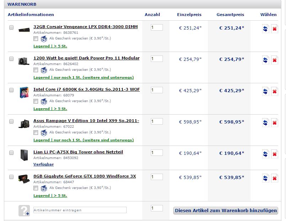286x221 pixels.
Task: Focus the Intel Core i7 quantity field
Action: pyautogui.click(x=157, y=90)
